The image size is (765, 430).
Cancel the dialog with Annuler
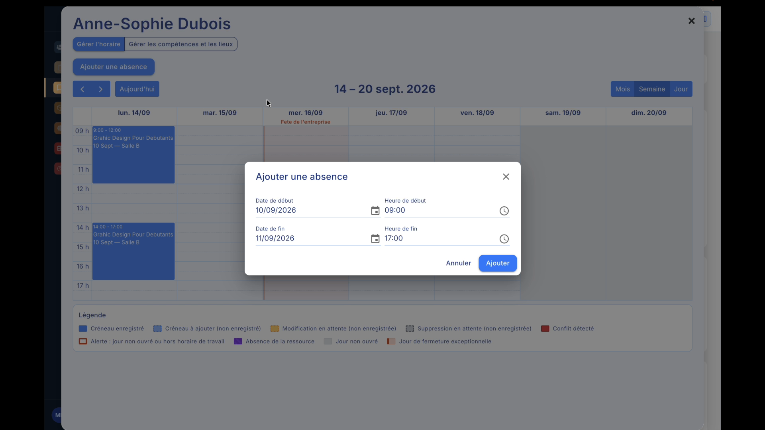(459, 263)
